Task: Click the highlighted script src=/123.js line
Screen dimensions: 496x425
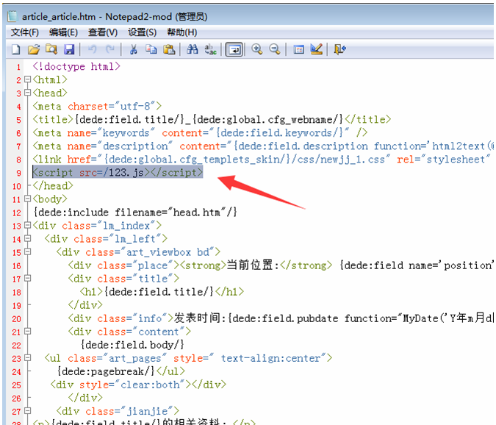Action: point(118,173)
